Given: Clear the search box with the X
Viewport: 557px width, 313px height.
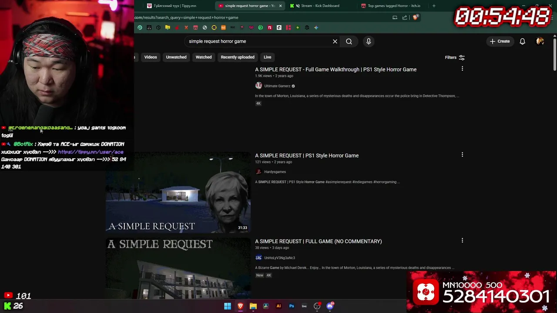Looking at the screenshot, I should click(335, 41).
